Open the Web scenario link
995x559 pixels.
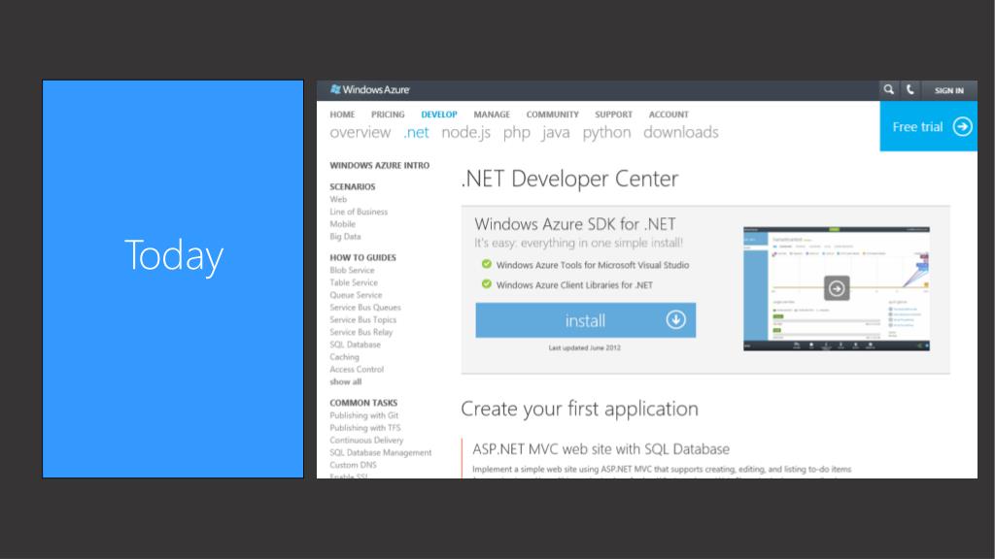[338, 199]
